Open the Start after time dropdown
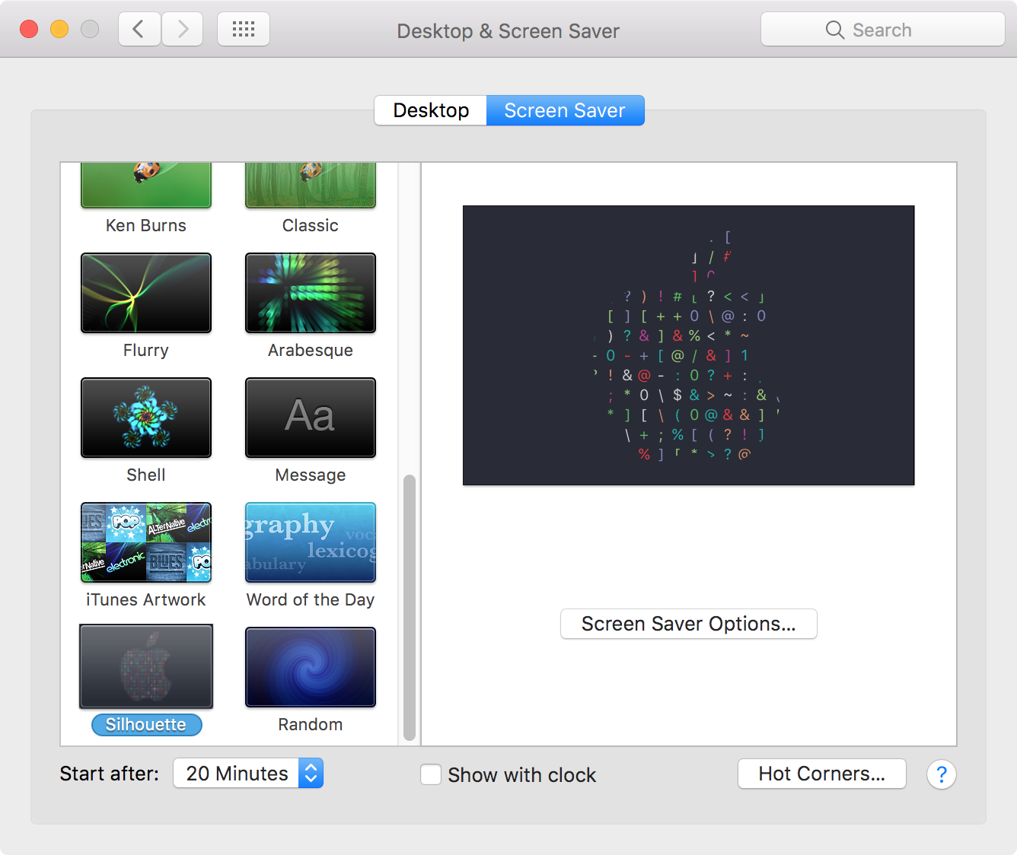This screenshot has height=855, width=1017. click(x=248, y=774)
